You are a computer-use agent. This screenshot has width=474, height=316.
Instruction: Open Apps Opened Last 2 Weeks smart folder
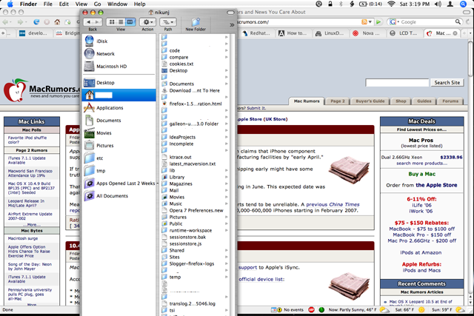point(125,184)
